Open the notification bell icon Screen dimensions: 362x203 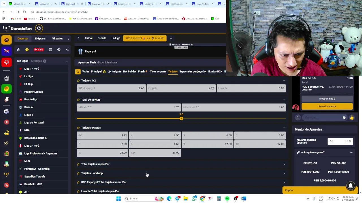click(x=351, y=186)
